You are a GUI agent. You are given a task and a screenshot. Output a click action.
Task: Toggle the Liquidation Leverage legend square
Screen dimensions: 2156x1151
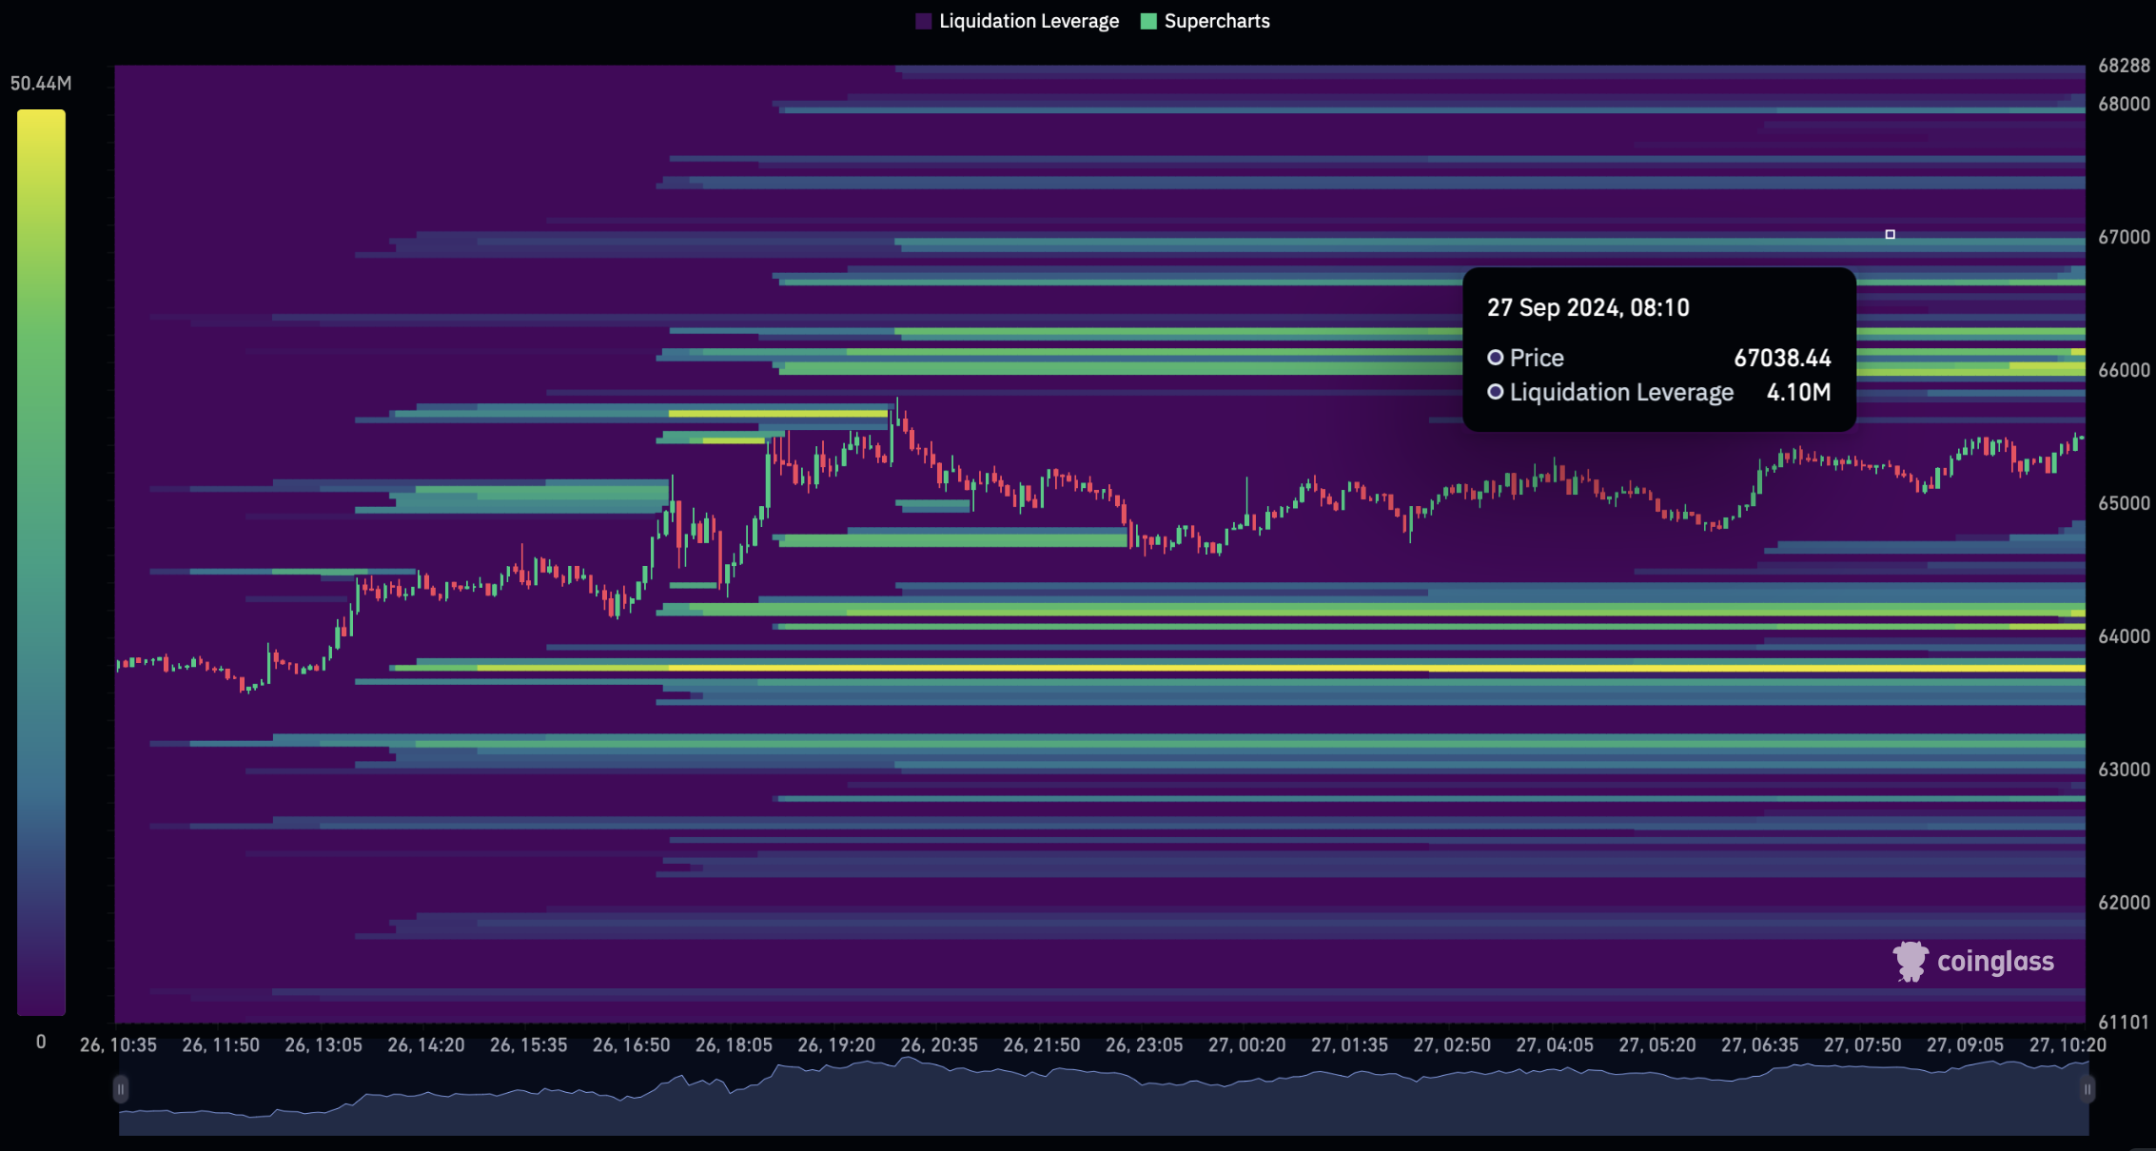click(923, 21)
